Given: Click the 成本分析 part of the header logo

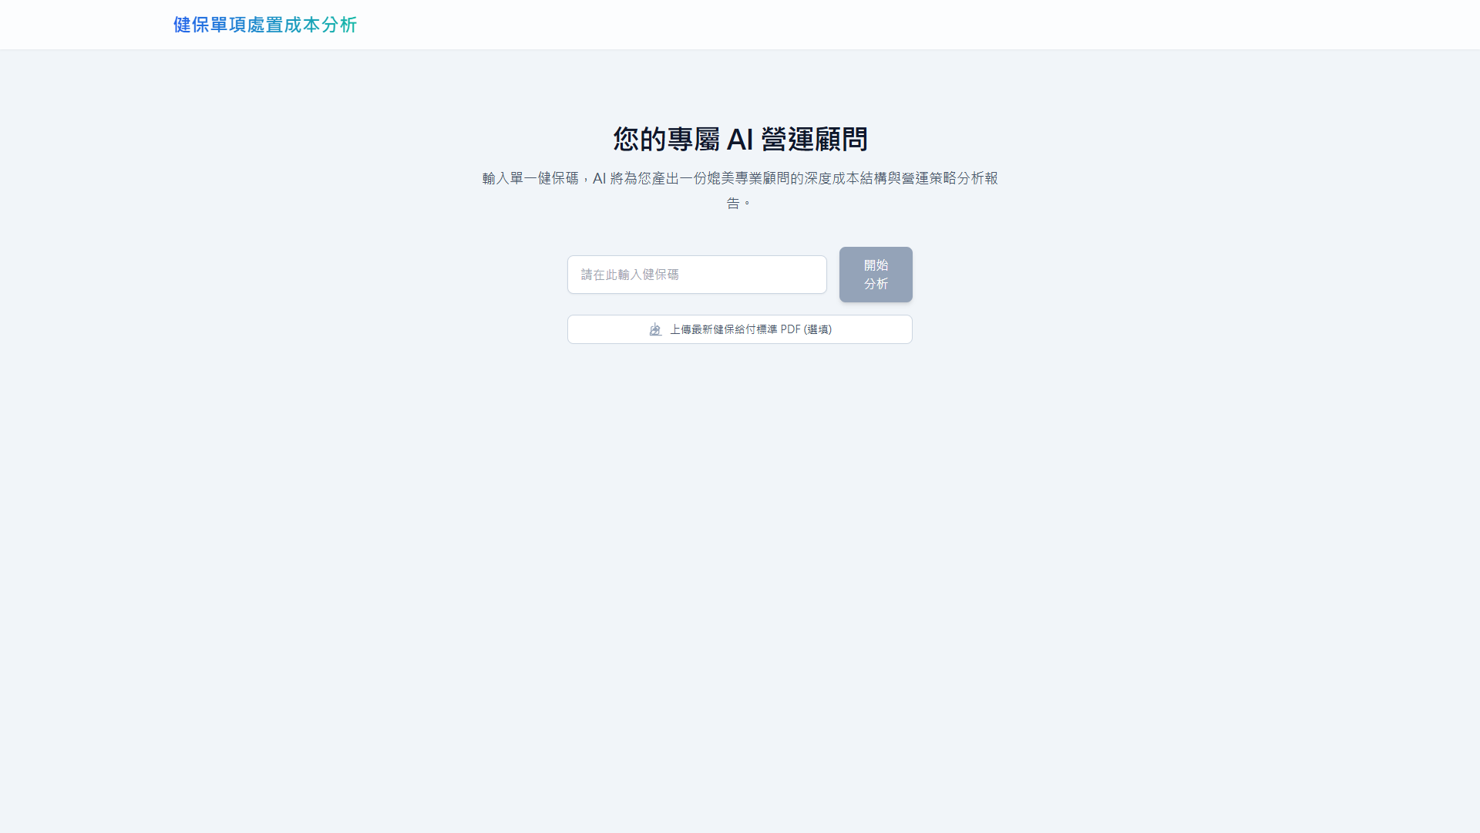Looking at the screenshot, I should (x=320, y=25).
